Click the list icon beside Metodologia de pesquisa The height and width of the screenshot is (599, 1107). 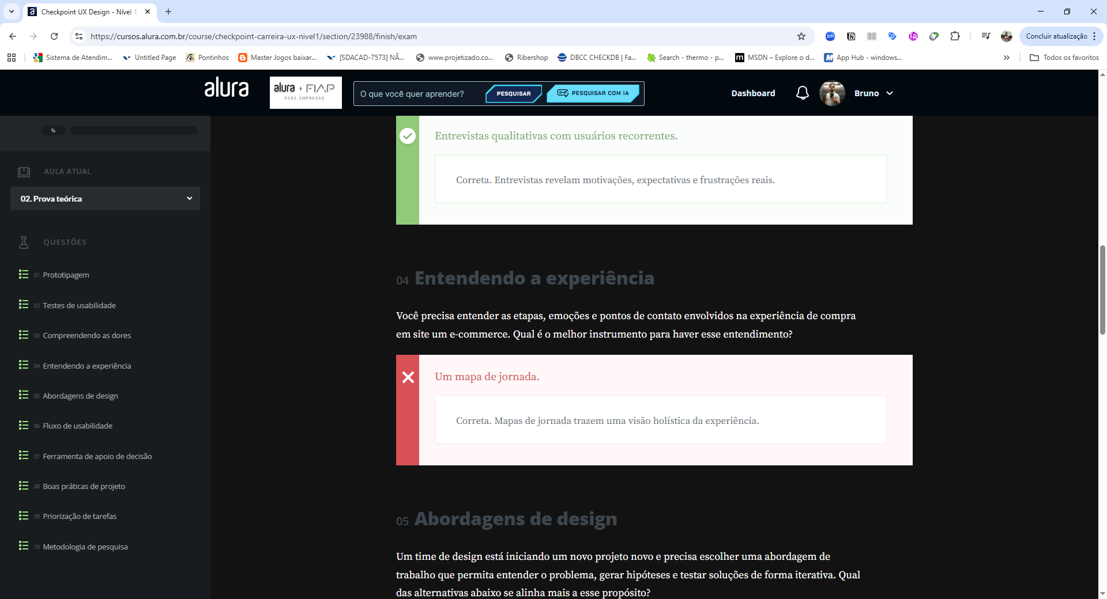tap(24, 546)
